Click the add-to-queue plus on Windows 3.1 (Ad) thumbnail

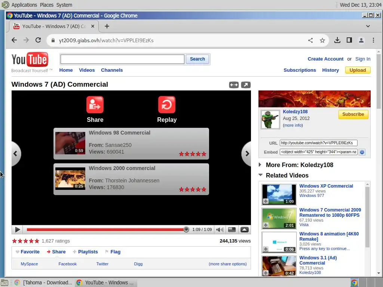pos(266,273)
